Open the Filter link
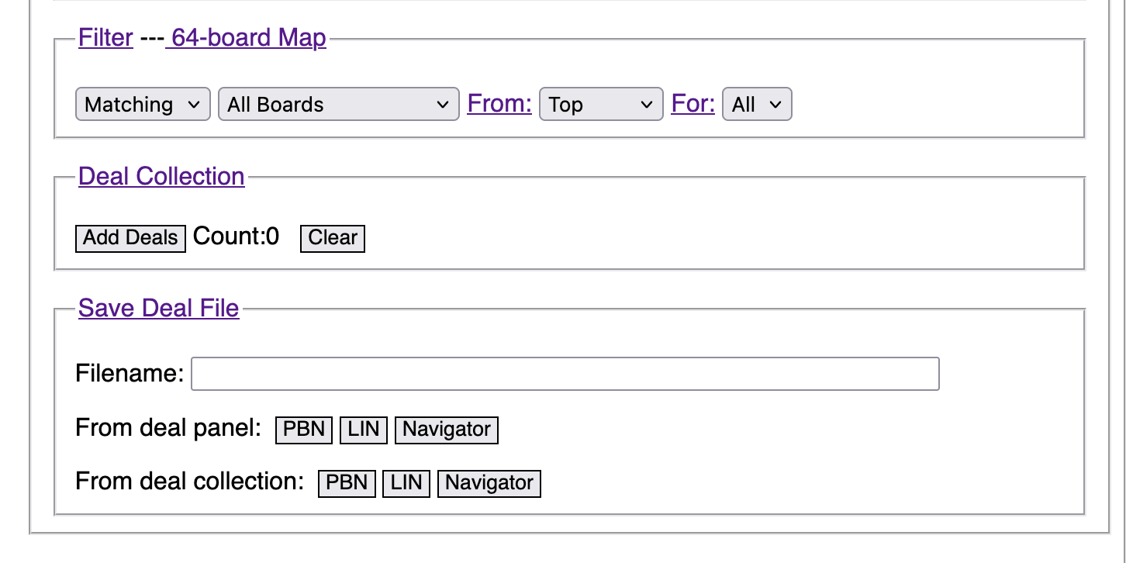 tap(105, 37)
